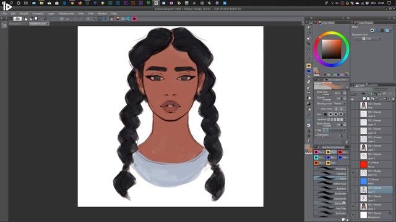Expand the Gap setting in Tool Property

[x=316, y=130]
